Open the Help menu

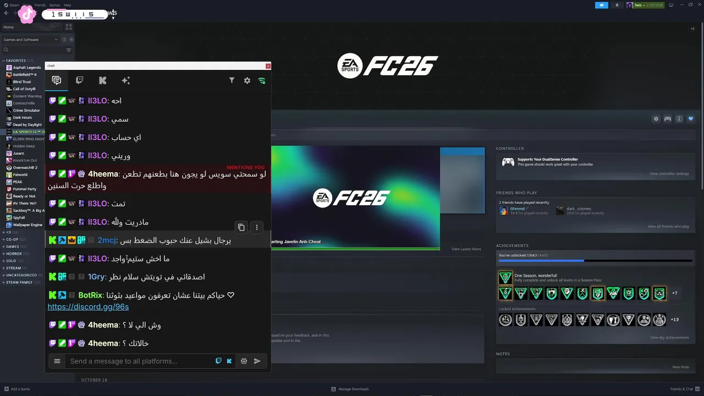67,5
